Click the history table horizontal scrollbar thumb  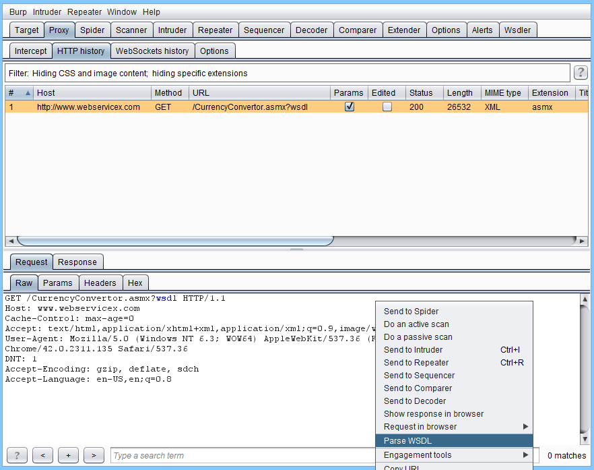point(175,241)
